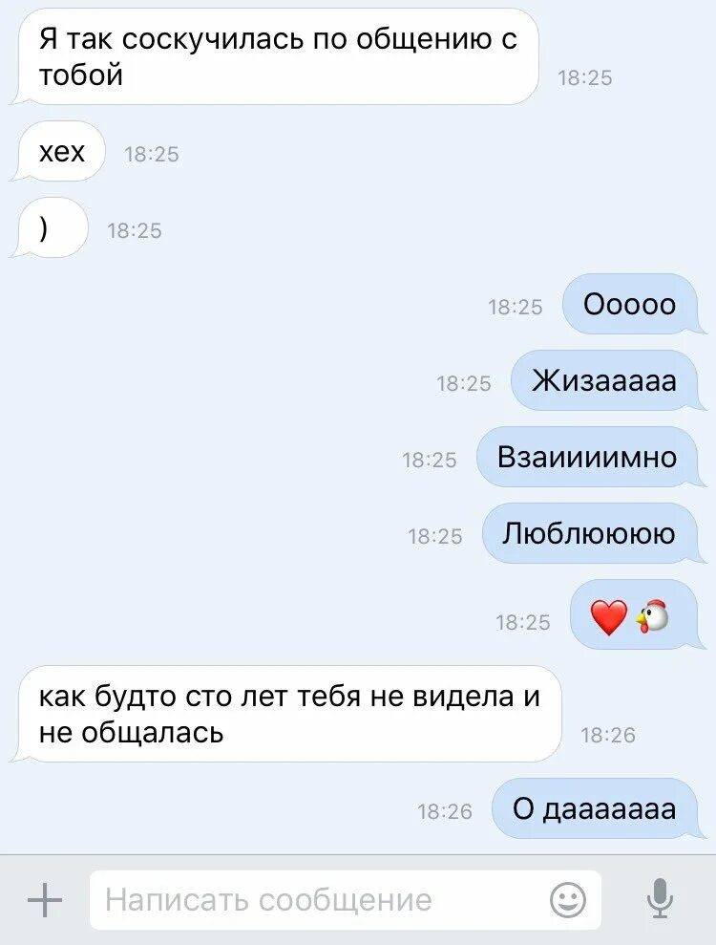
Task: Open the emoji smiley picker
Action: point(567,900)
